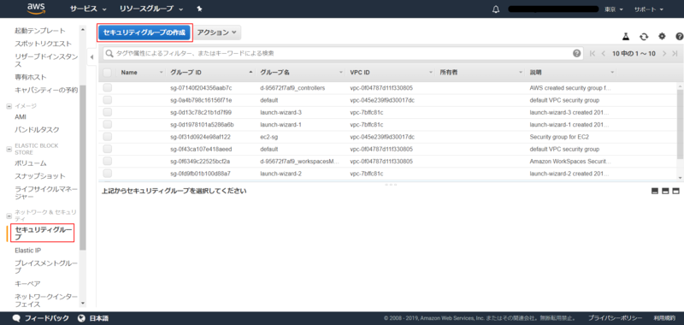
Task: Collapse the ネットワーク & セキュリティ section
Action: [x=9, y=216]
